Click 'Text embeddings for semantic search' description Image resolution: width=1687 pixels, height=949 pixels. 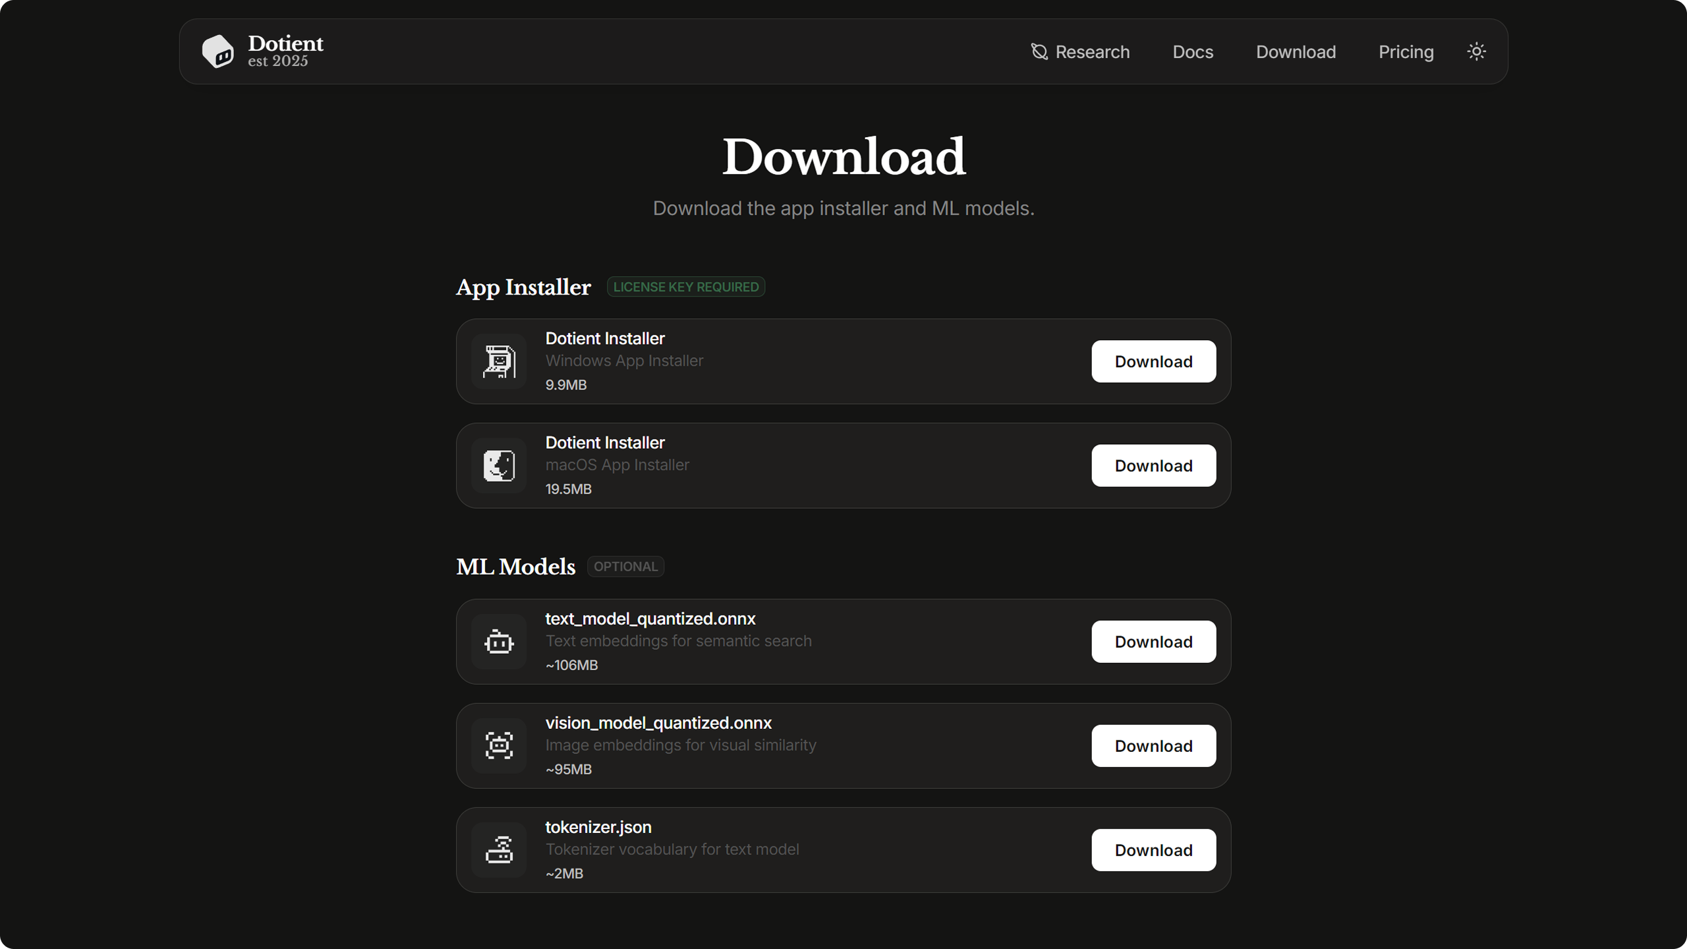(x=678, y=641)
